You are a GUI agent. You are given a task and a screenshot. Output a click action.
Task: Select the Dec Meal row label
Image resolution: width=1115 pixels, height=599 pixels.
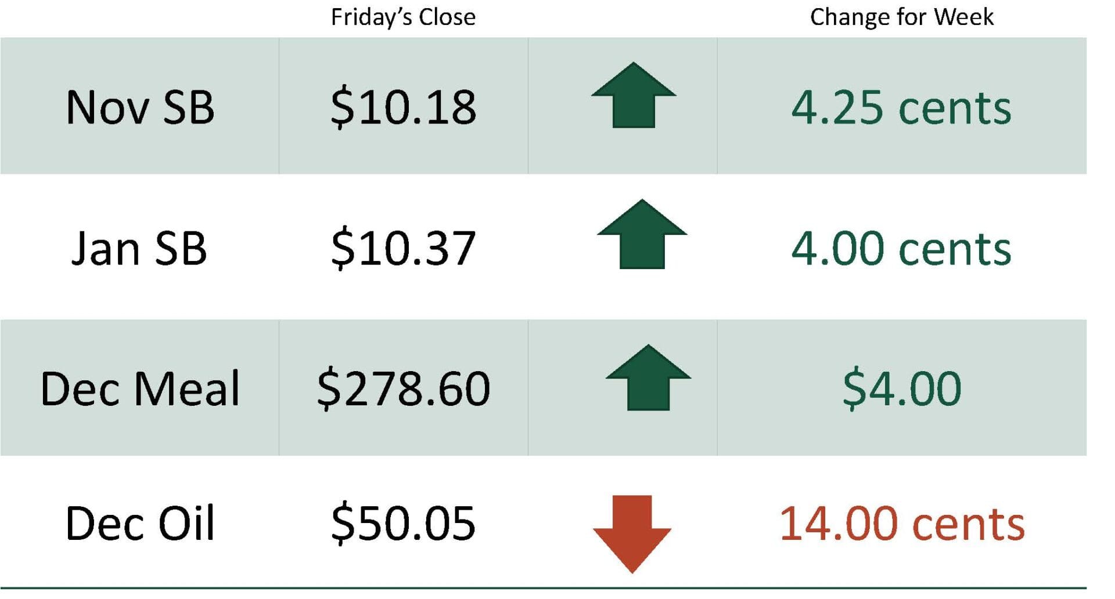tap(140, 388)
